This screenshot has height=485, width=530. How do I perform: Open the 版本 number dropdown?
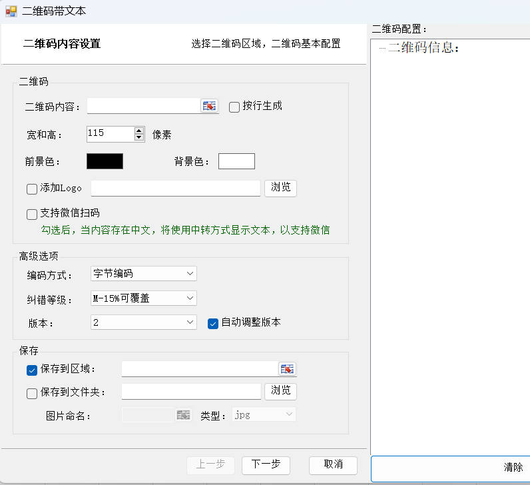144,322
